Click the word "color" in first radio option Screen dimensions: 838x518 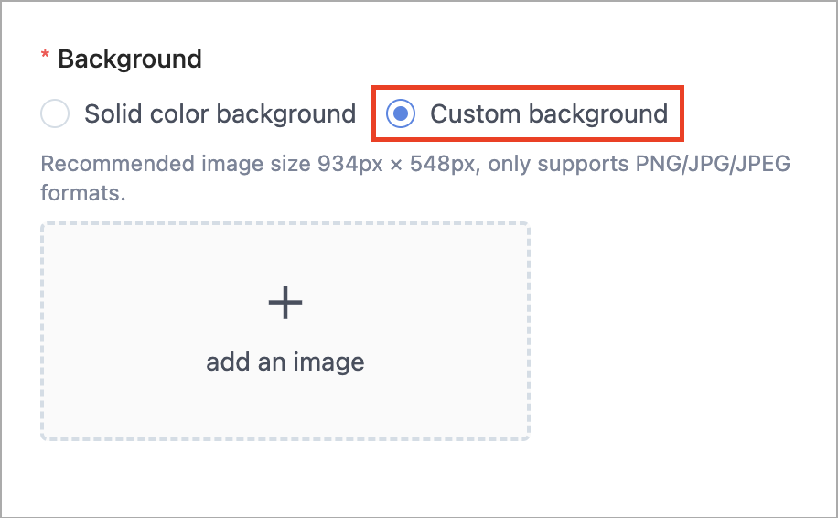tap(179, 113)
